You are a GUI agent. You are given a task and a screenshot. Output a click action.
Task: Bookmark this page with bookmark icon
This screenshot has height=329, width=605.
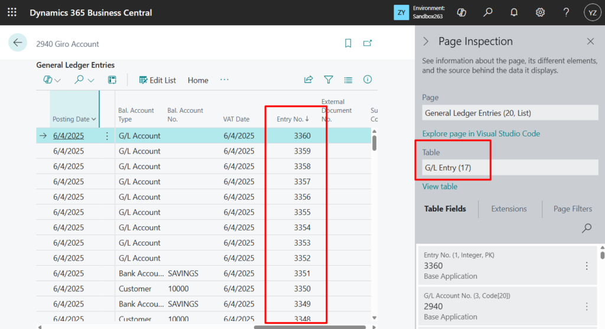coord(349,43)
